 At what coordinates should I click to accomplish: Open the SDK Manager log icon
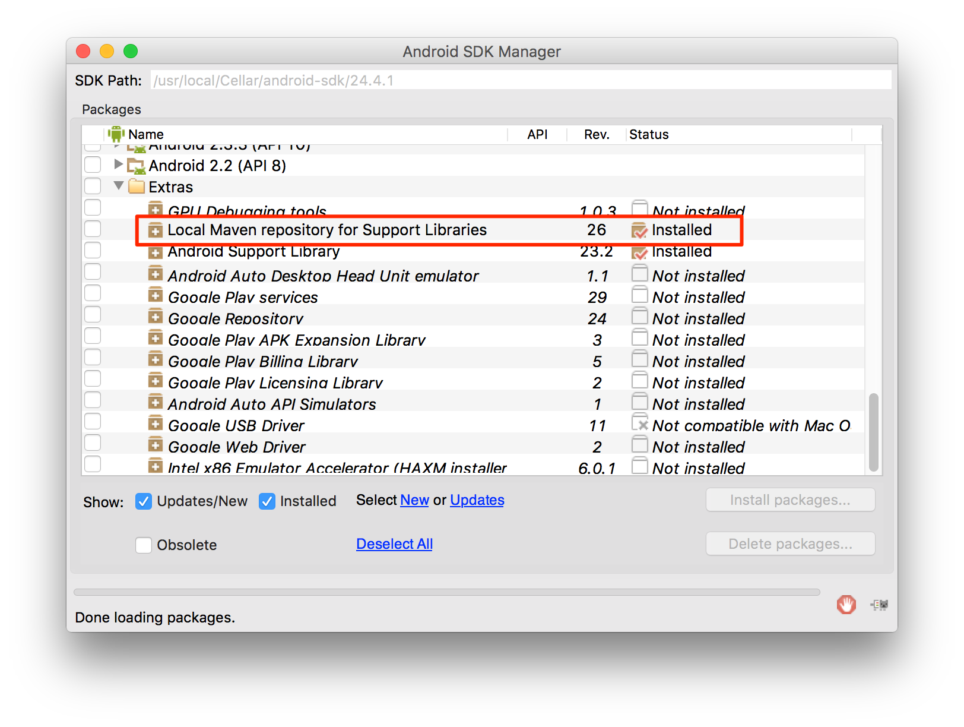879,605
